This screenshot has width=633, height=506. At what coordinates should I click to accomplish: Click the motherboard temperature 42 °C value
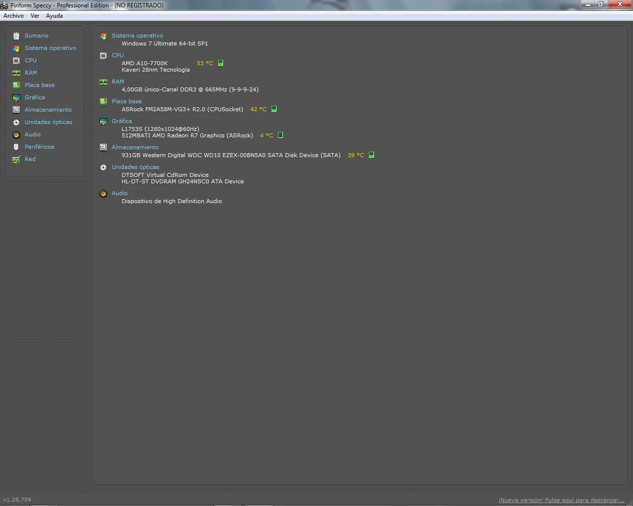pos(258,109)
